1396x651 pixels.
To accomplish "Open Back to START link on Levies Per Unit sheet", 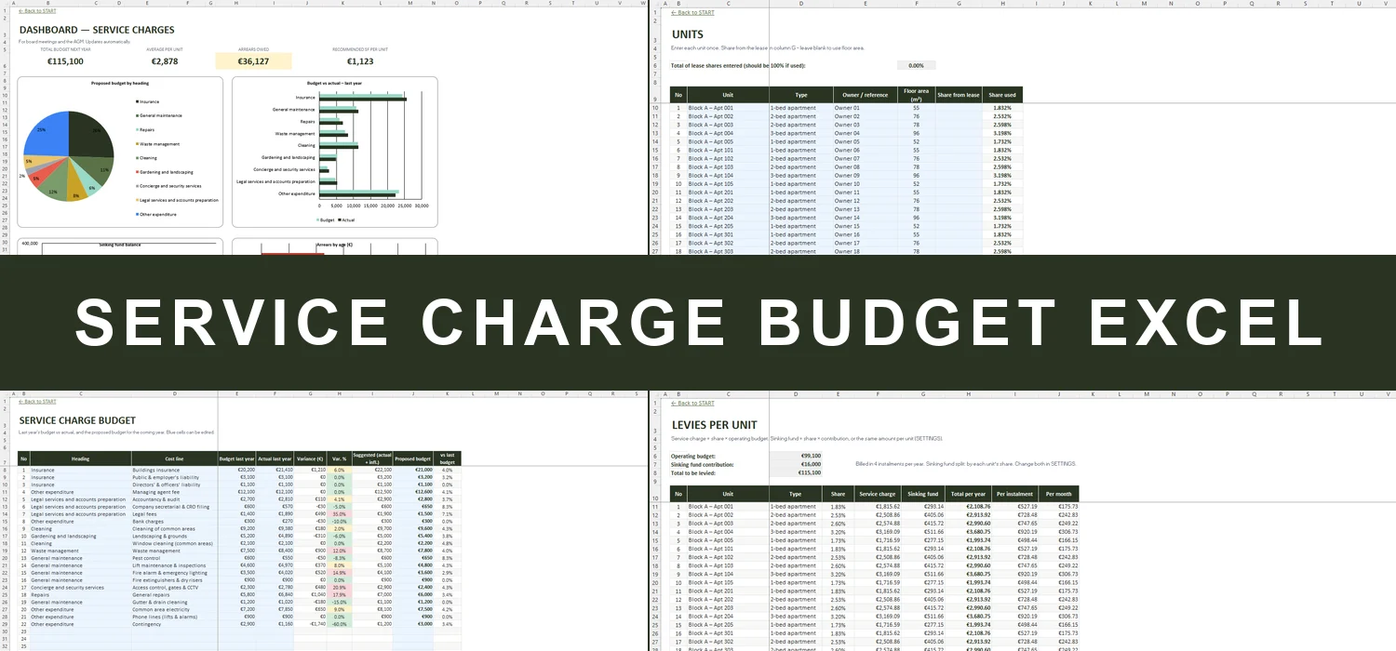I will (x=693, y=403).
